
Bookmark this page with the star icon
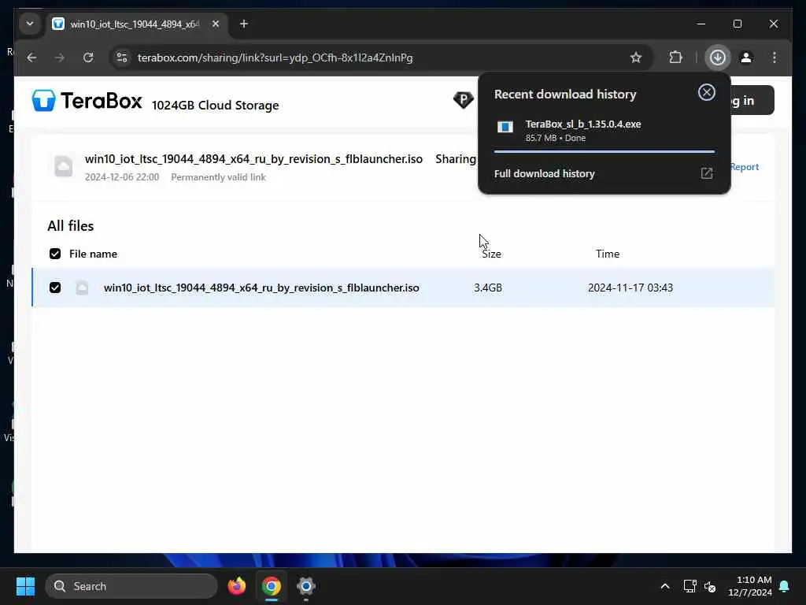[636, 58]
